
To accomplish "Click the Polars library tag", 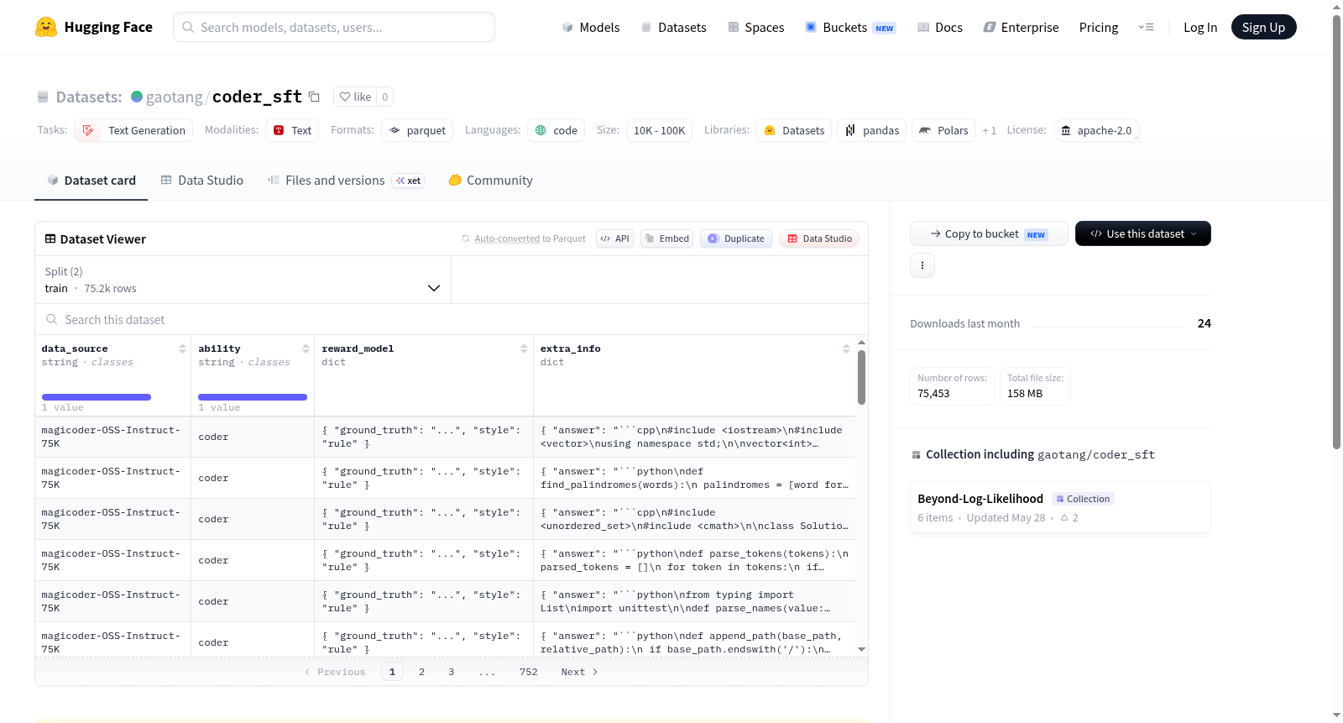I will [x=943, y=130].
